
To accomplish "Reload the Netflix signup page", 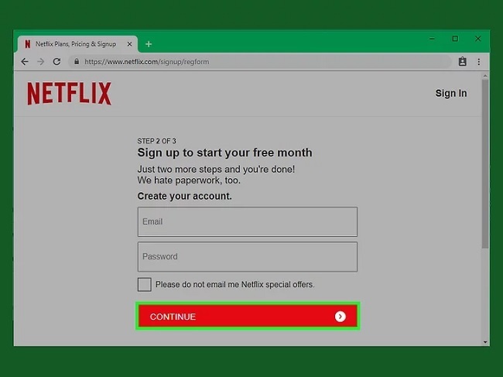I will [x=56, y=62].
